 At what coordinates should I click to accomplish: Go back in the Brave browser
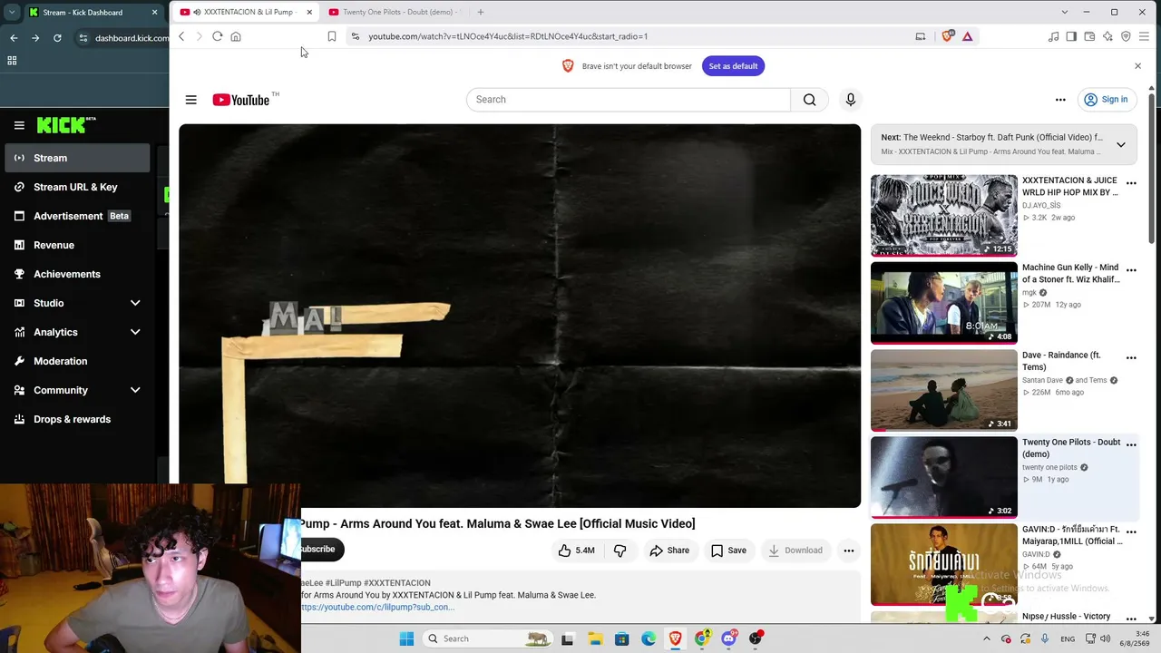point(181,36)
